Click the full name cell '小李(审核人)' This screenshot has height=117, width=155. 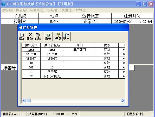[x=52, y=76]
